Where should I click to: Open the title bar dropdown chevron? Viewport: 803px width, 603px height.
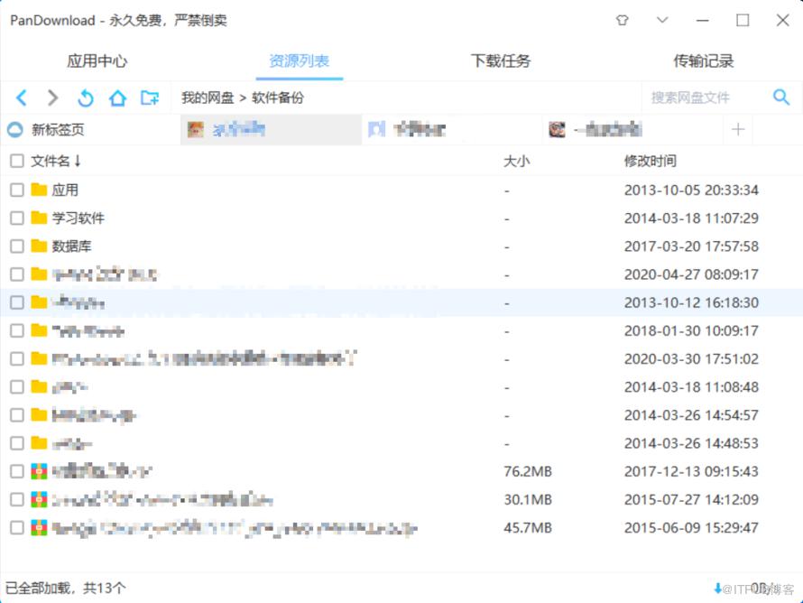click(662, 21)
